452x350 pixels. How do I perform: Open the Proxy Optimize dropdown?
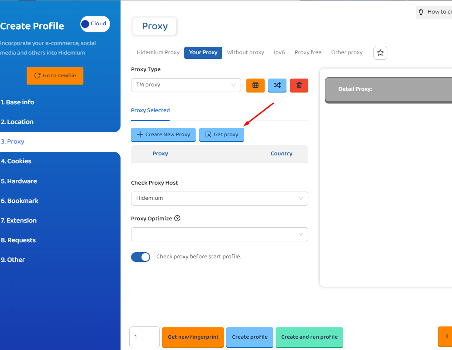(219, 234)
